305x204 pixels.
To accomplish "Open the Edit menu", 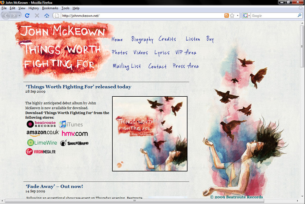I will [13, 8].
